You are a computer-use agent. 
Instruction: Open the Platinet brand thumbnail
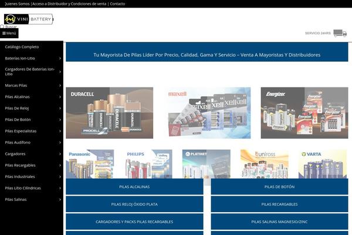(207, 164)
